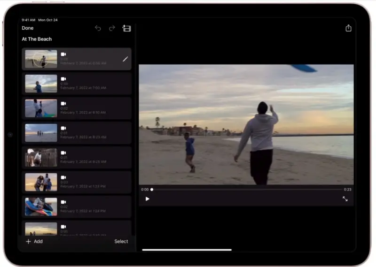Tap the Redo arrow icon
This screenshot has height=267, width=376.
tap(112, 28)
